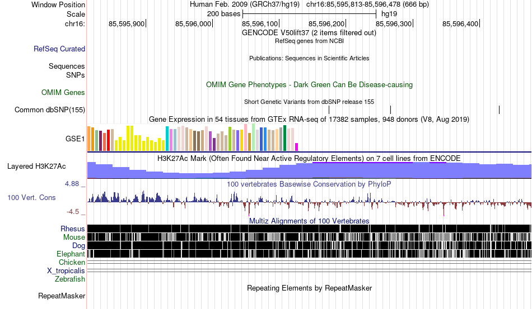Click the chr16:85,595,813-85,596,478 position text
This screenshot has height=309, width=532.
(x=367, y=4)
